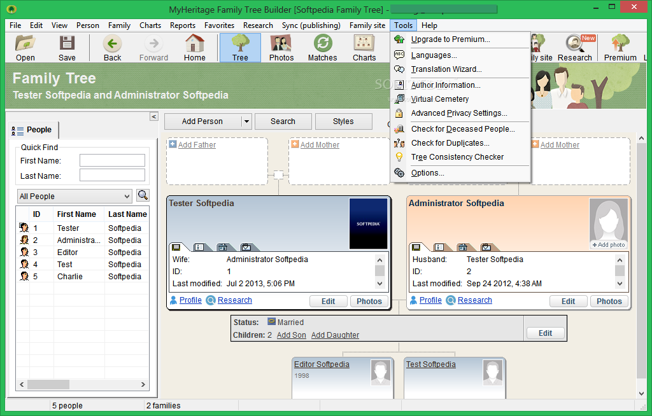This screenshot has width=652, height=416.
Task: Open Research toolbar icon marked New
Action: 575,48
